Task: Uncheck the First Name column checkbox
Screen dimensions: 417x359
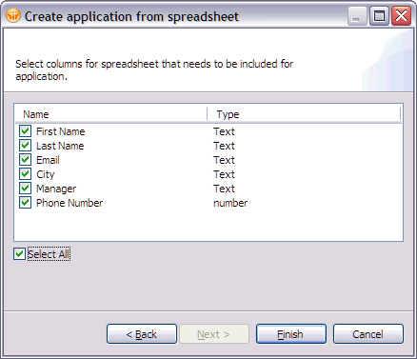Action: (x=25, y=131)
